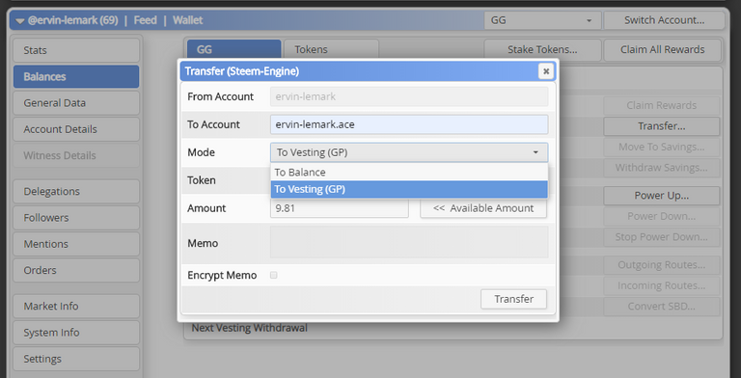Open Market Info in the sidebar
The image size is (741, 378).
tap(76, 307)
